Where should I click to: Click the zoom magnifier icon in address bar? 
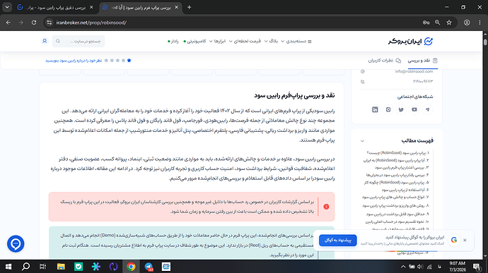point(437,23)
